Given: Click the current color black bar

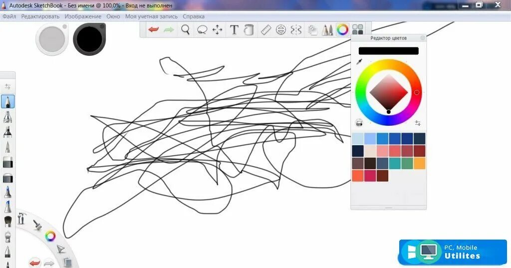Looking at the screenshot, I should pyautogui.click(x=388, y=51).
